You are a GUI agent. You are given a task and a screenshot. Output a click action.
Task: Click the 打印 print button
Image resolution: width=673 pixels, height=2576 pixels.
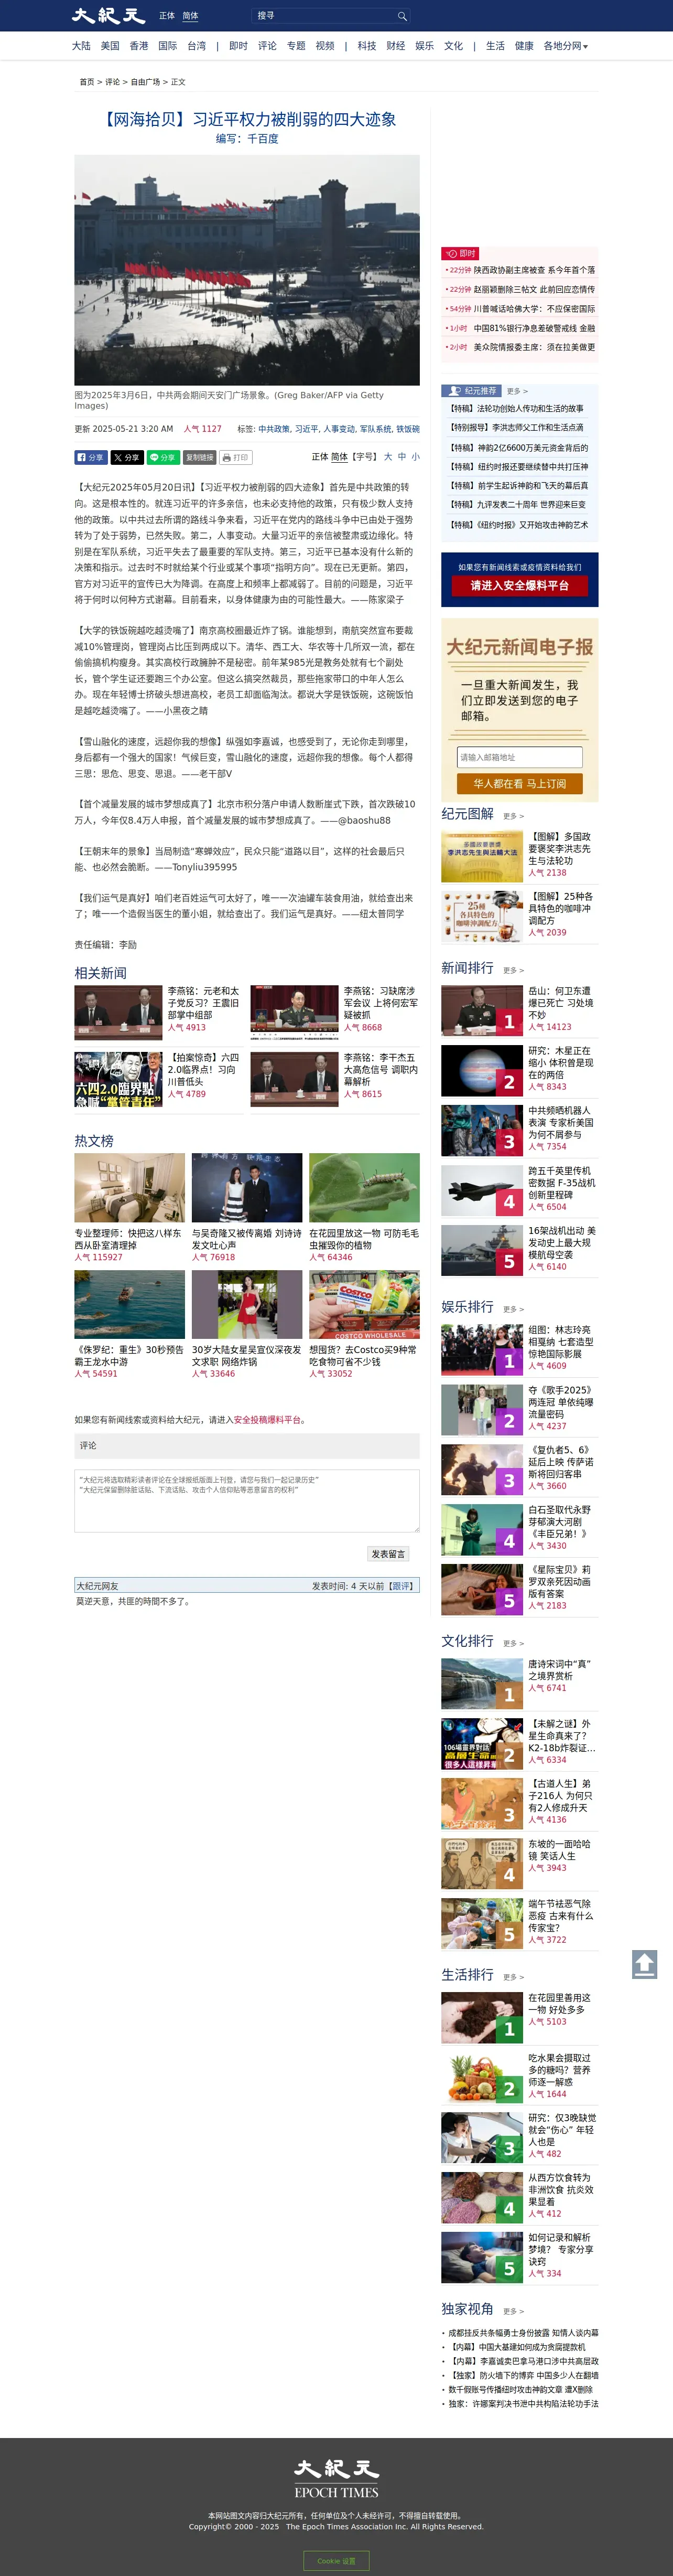(x=236, y=457)
